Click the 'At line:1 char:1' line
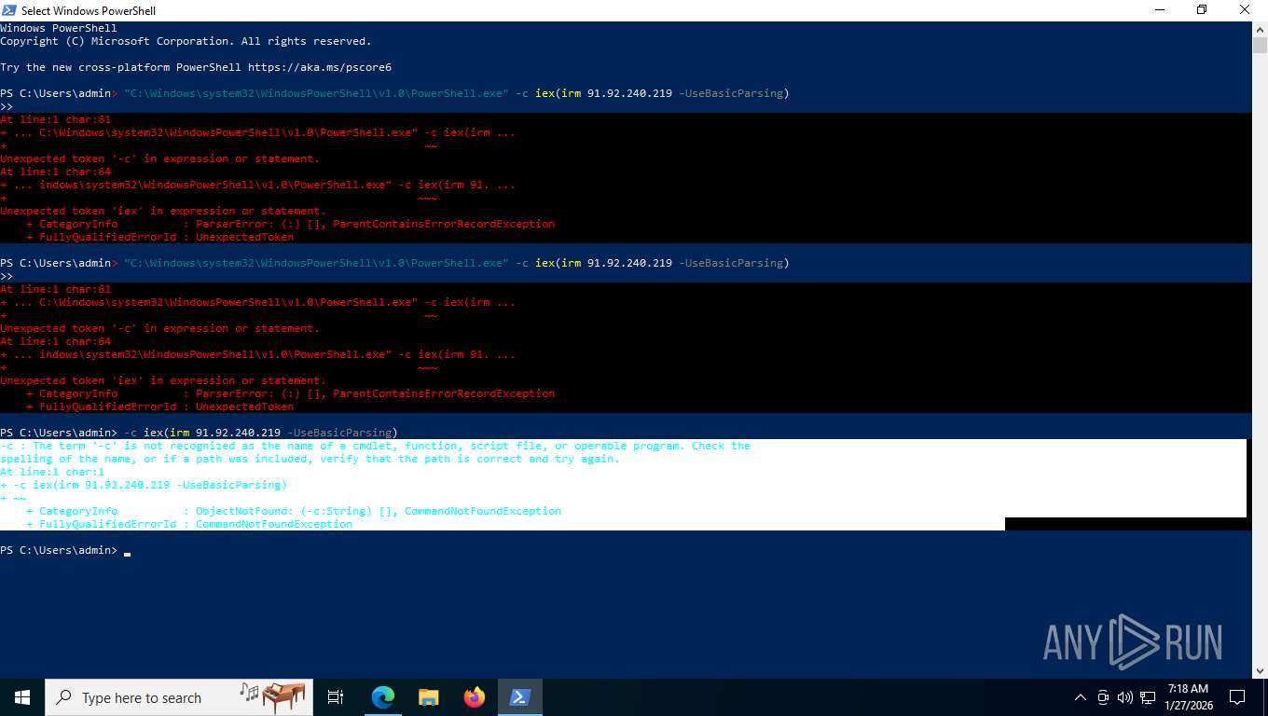Image resolution: width=1268 pixels, height=716 pixels. click(x=52, y=472)
